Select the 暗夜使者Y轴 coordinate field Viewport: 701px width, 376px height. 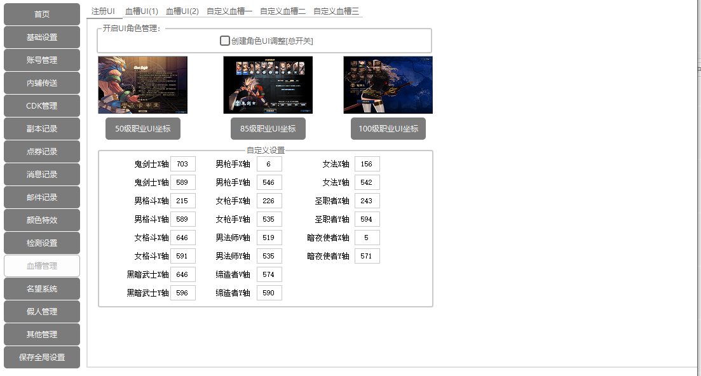[367, 256]
